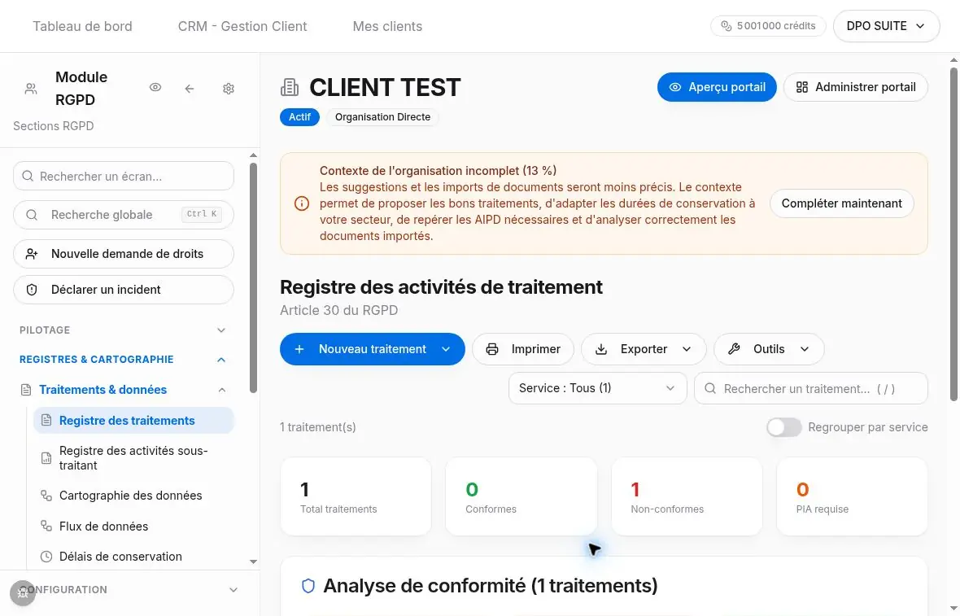Click the icon of Cartographie des données

(46, 496)
